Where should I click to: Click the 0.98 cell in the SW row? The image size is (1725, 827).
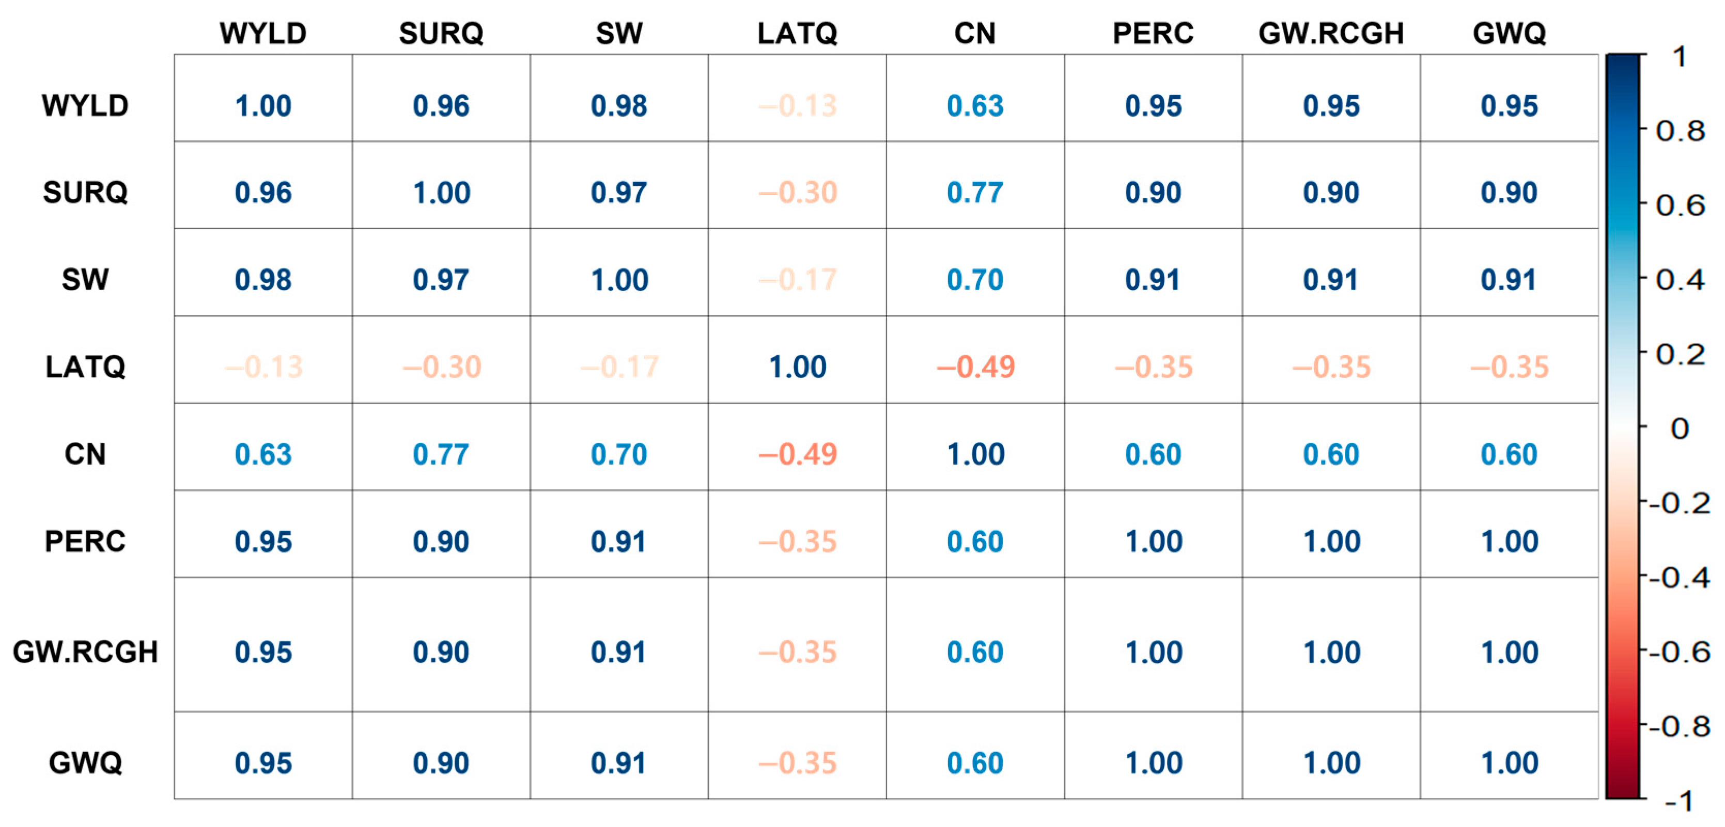pos(263,280)
